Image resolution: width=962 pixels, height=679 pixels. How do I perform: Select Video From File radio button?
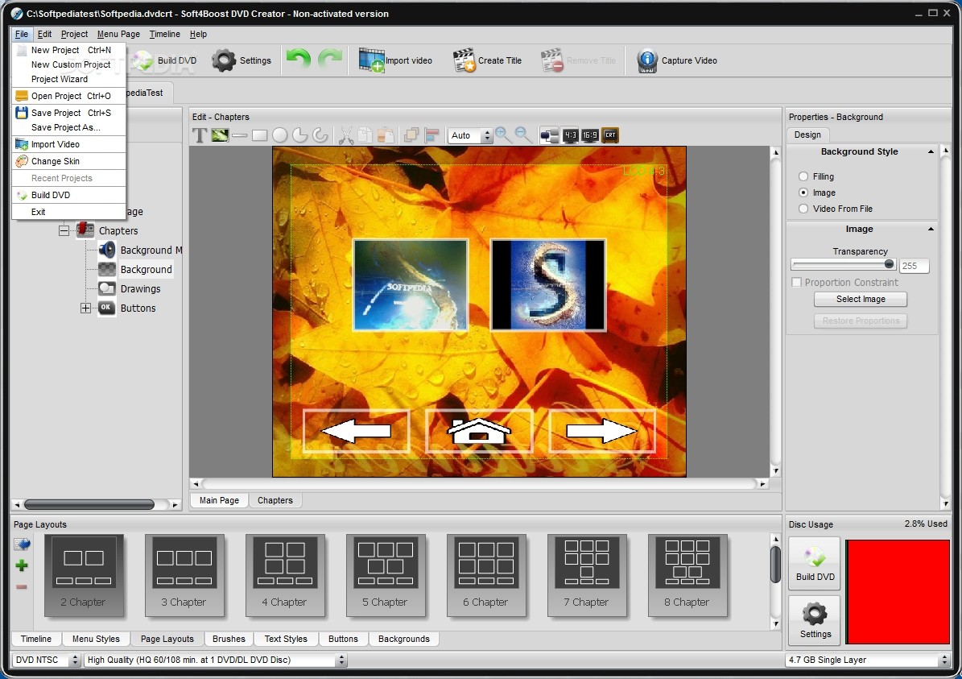(x=803, y=209)
